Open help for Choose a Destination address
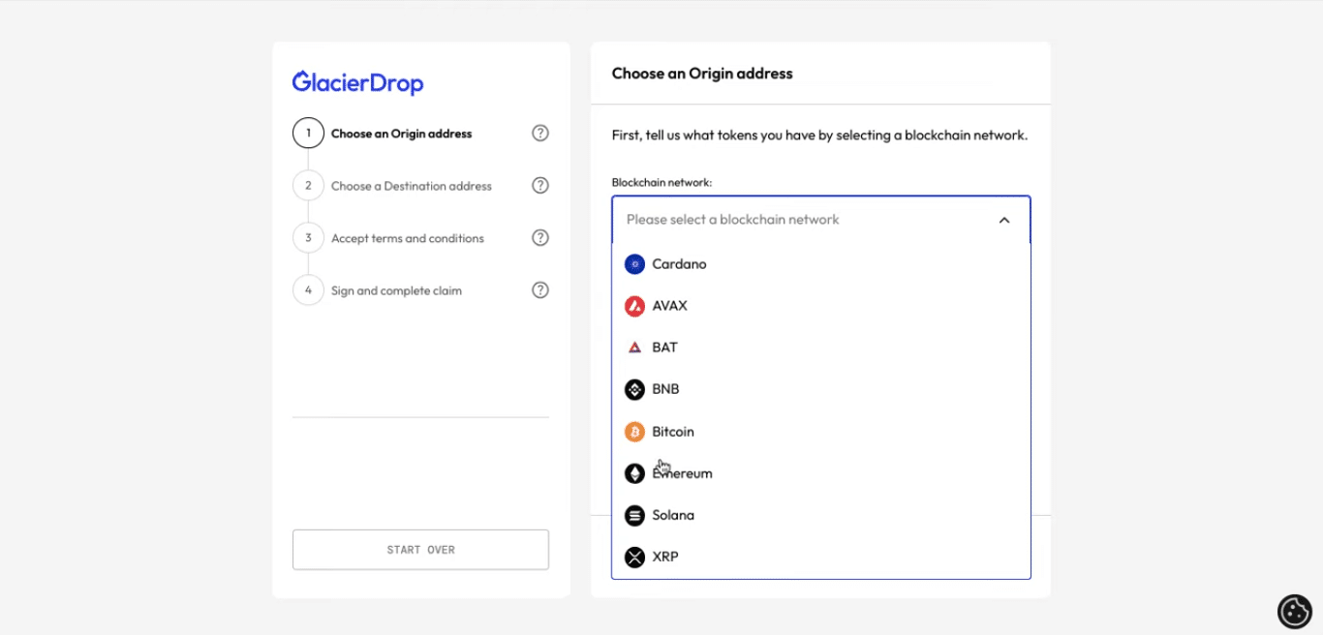This screenshot has width=1323, height=635. coord(540,186)
